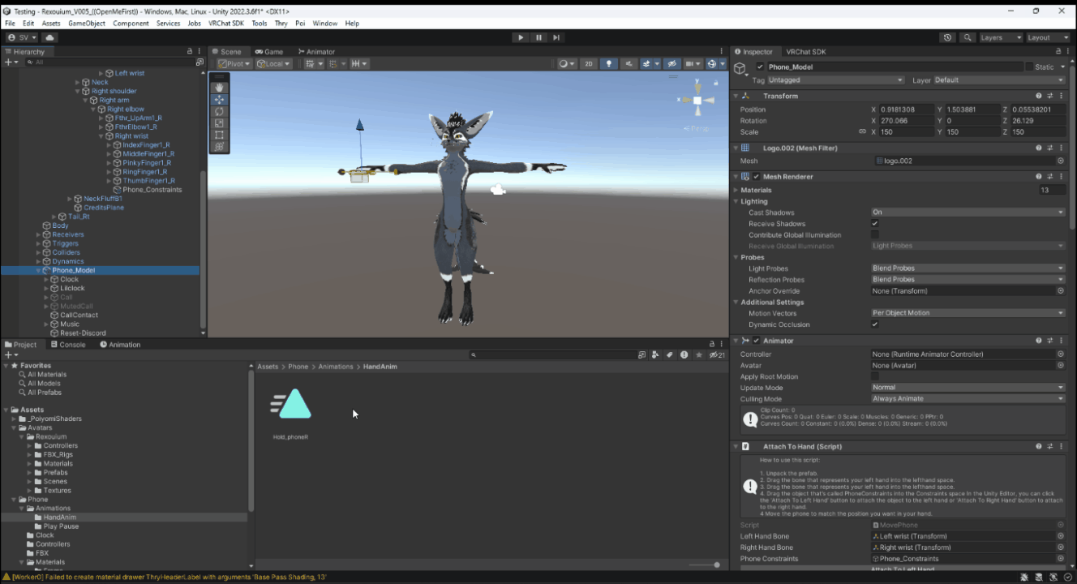Switch to the Console tab

tap(68, 345)
